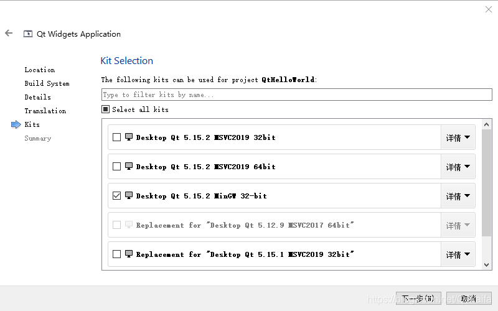The width and height of the screenshot is (498, 311).
Task: Click monitor icon of MinGW 32-bit kit
Action: click(x=129, y=195)
